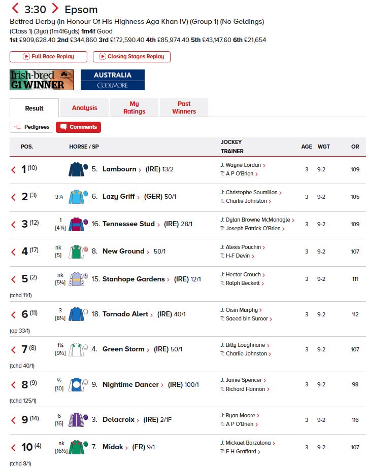The image size is (366, 468).
Task: Expand the New Ground row chevron
Action: coord(13,252)
